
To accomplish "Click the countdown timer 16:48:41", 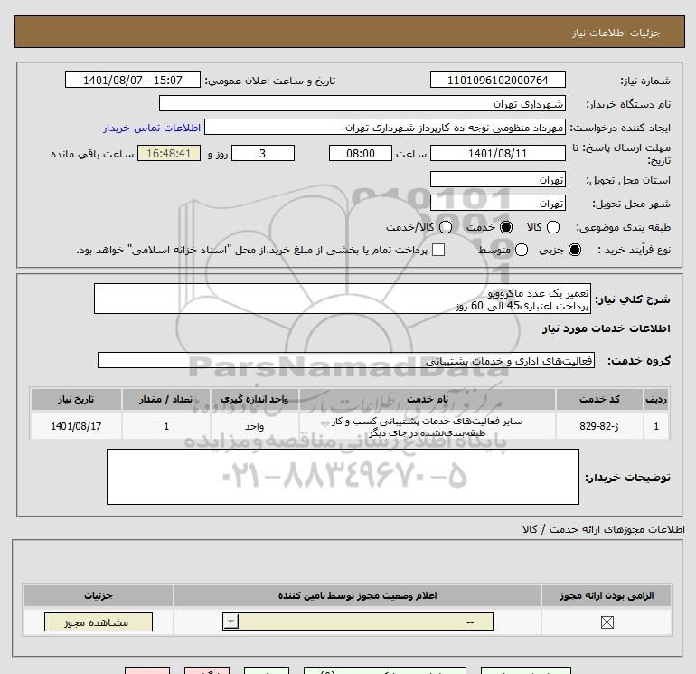I will 169,153.
